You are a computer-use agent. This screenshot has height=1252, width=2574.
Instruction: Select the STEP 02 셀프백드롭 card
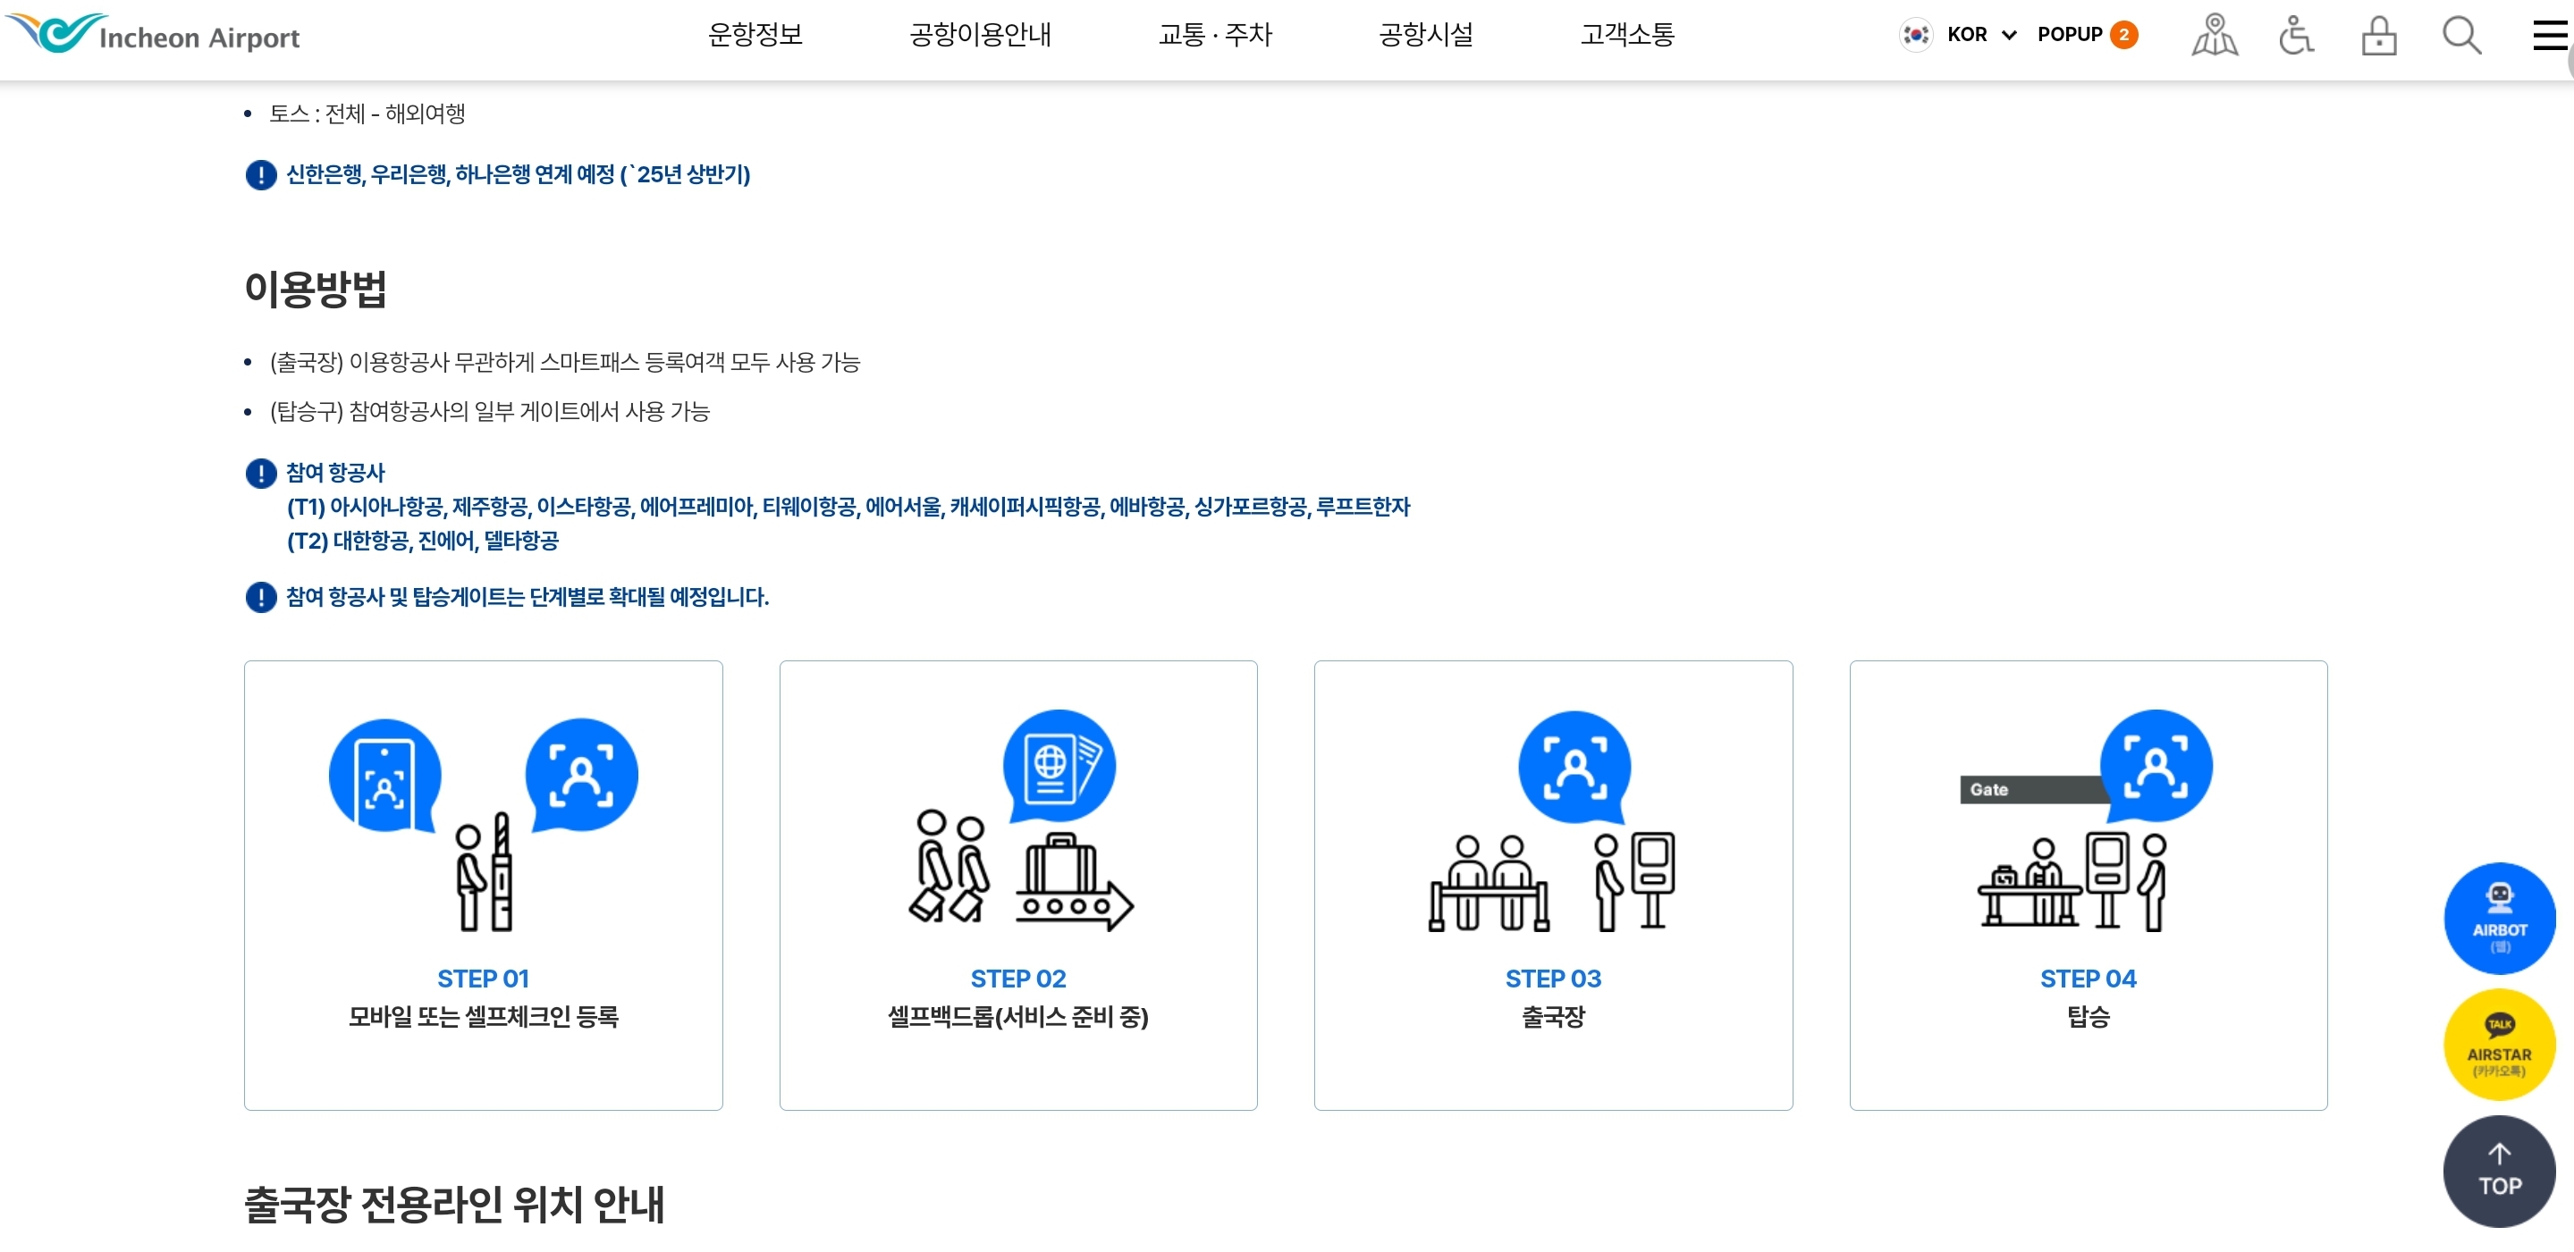[1017, 885]
